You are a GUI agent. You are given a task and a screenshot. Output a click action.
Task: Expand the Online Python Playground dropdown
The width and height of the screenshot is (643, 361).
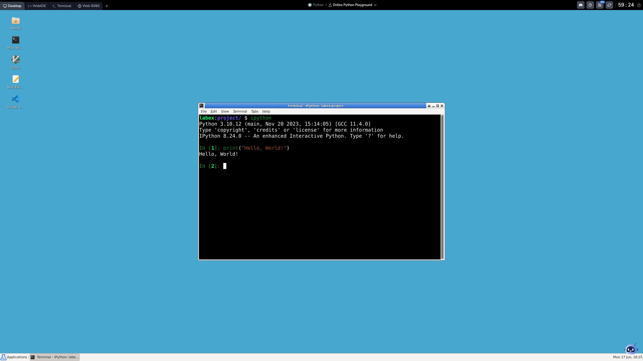click(375, 5)
